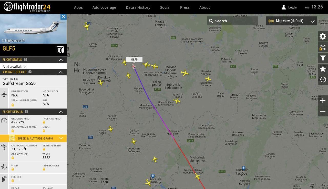Open the Add coverage menu item
The width and height of the screenshot is (328, 189).
[104, 7]
